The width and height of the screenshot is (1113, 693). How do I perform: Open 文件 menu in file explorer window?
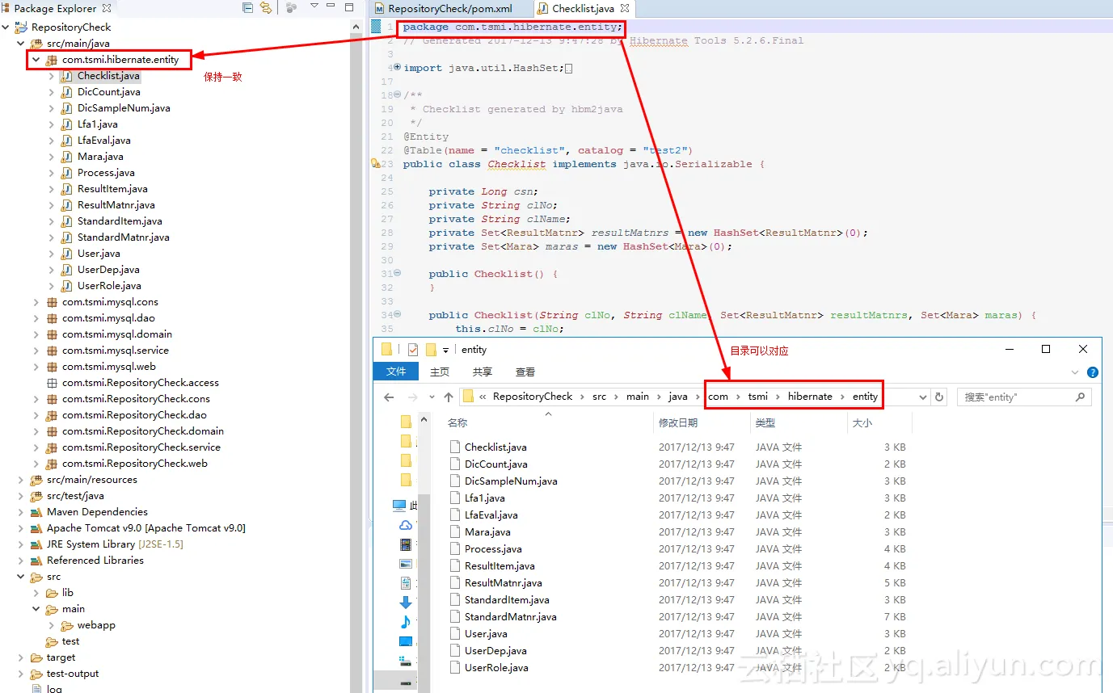(x=396, y=372)
